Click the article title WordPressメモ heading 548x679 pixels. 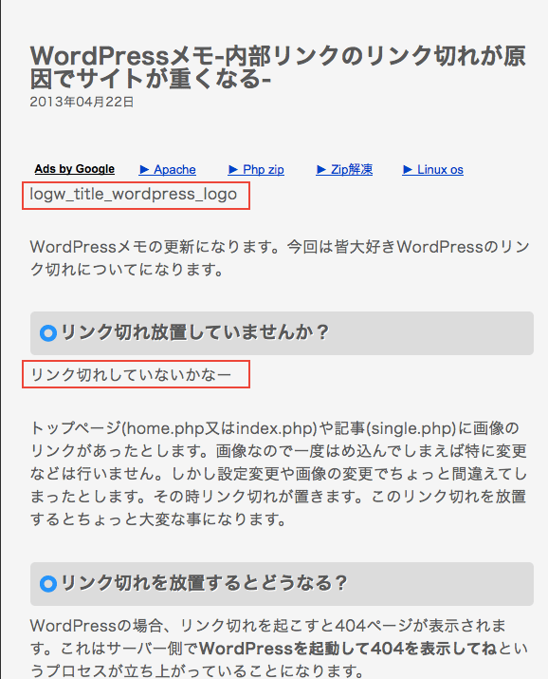click(279, 67)
